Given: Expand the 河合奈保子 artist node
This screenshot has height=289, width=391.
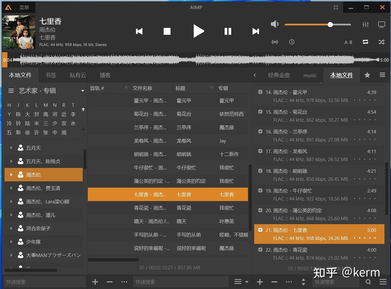Looking at the screenshot, I should pyautogui.click(x=11, y=228).
